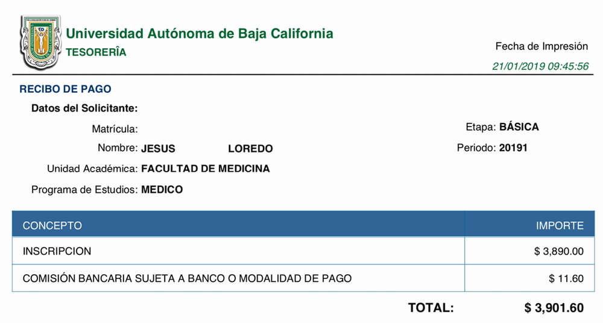Click the name JESUS
The height and width of the screenshot is (323, 603).
pyautogui.click(x=158, y=149)
